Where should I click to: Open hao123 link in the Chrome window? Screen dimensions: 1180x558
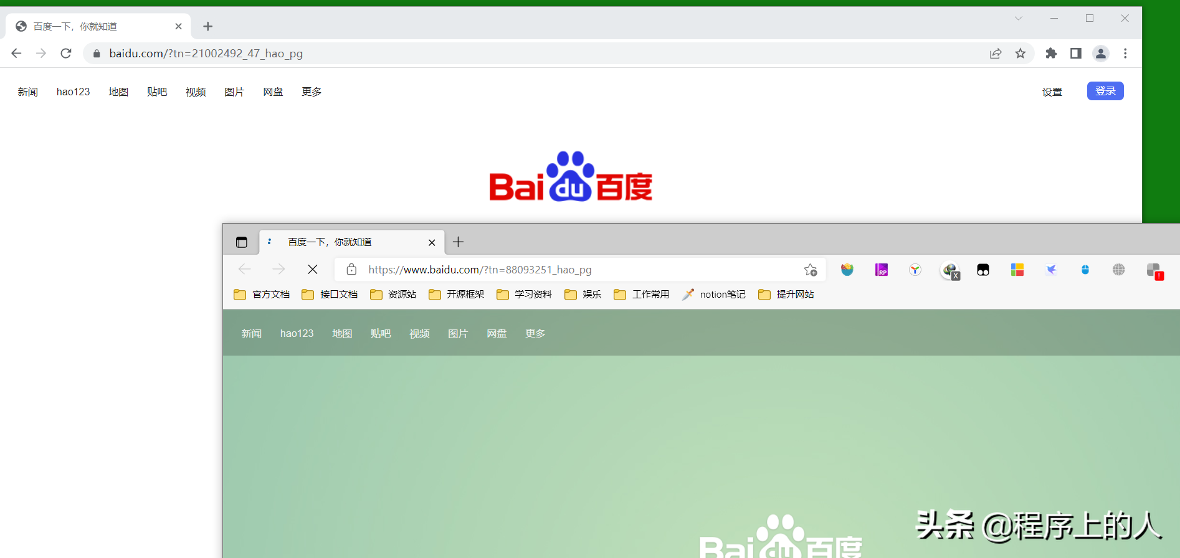pyautogui.click(x=74, y=92)
